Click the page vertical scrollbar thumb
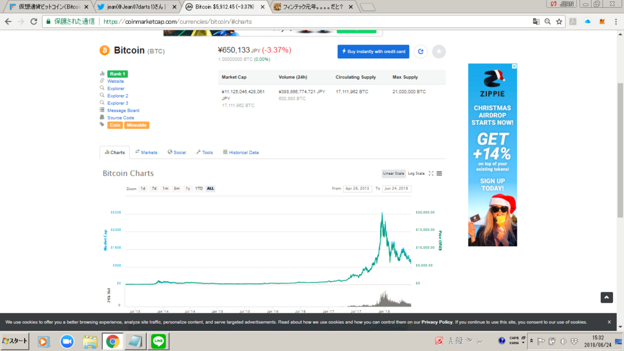The image size is (624, 351). point(620,151)
